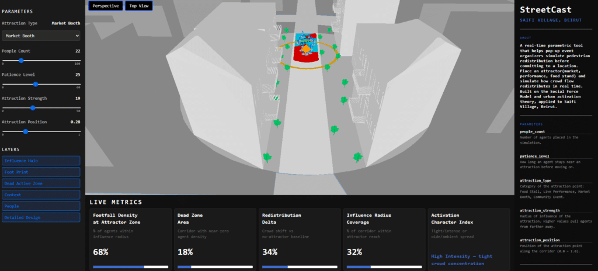Toggle the Influence Halo layer
This screenshot has height=271, width=598.
click(41, 161)
